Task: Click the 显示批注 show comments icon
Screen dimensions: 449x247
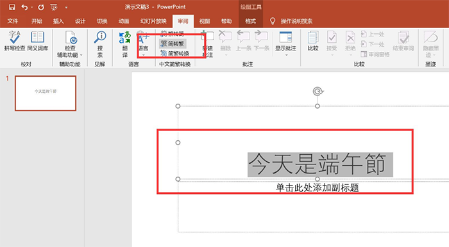Action: pos(285,37)
